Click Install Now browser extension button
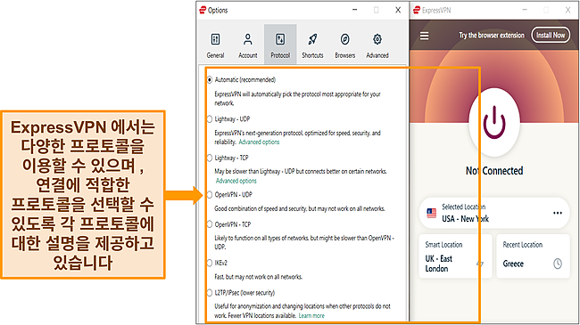The width and height of the screenshot is (580, 325). pos(551,35)
